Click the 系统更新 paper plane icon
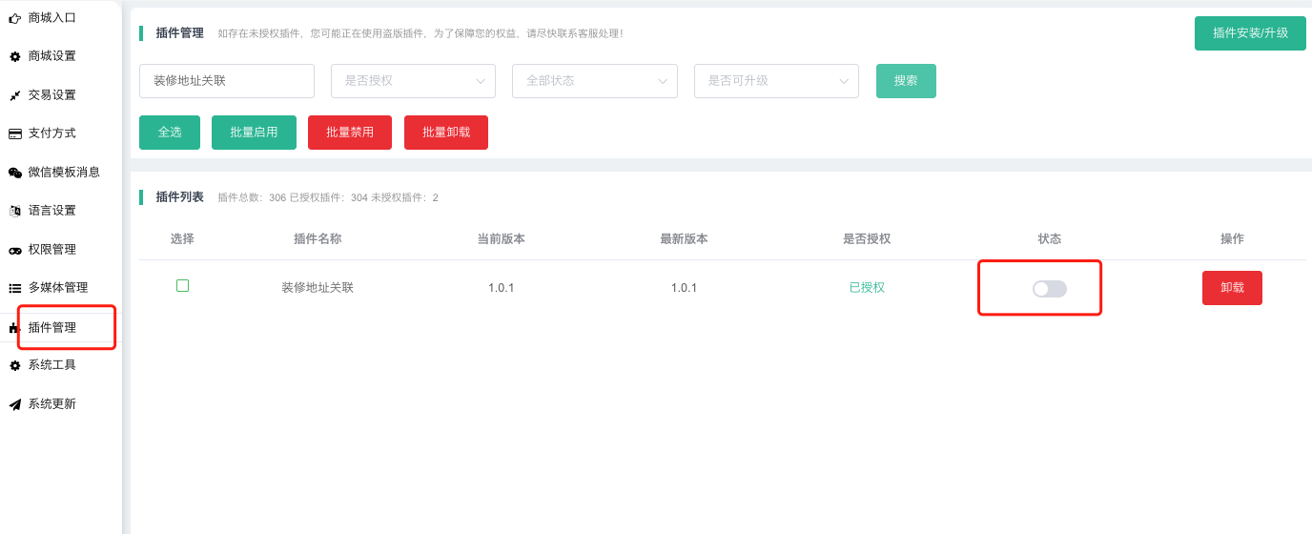 (14, 404)
